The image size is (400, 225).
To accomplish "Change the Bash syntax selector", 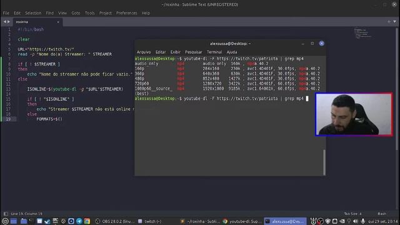I will coord(382,214).
